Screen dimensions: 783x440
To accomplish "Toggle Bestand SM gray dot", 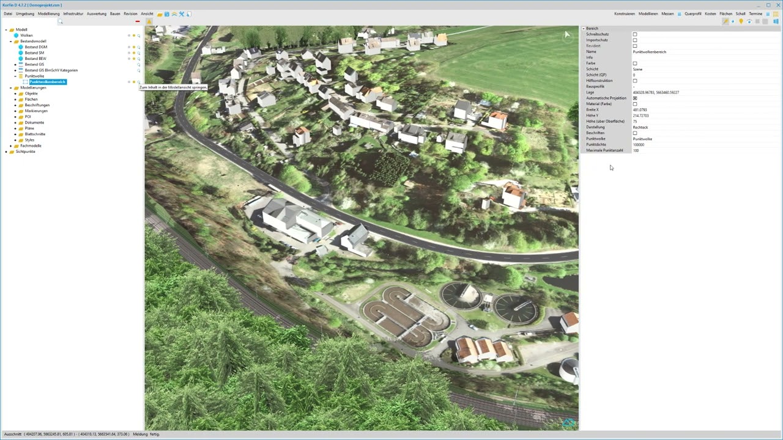I will tap(129, 53).
